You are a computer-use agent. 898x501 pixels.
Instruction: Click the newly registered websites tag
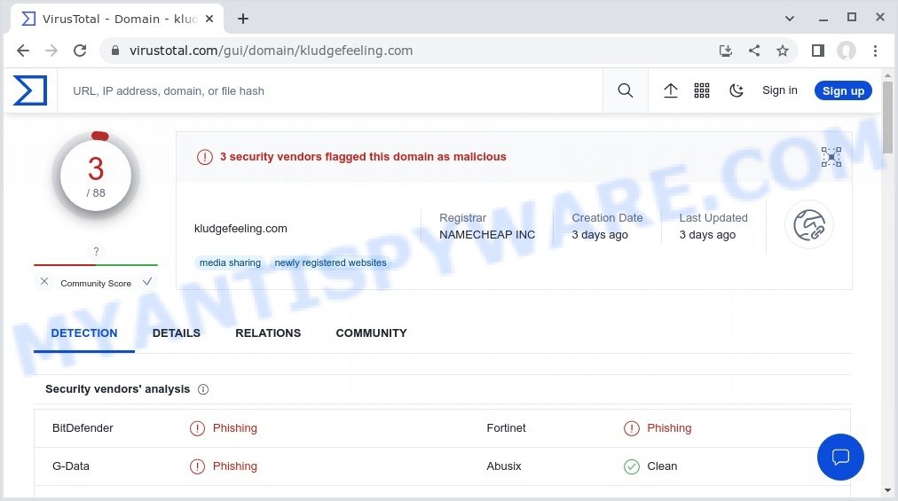(330, 262)
